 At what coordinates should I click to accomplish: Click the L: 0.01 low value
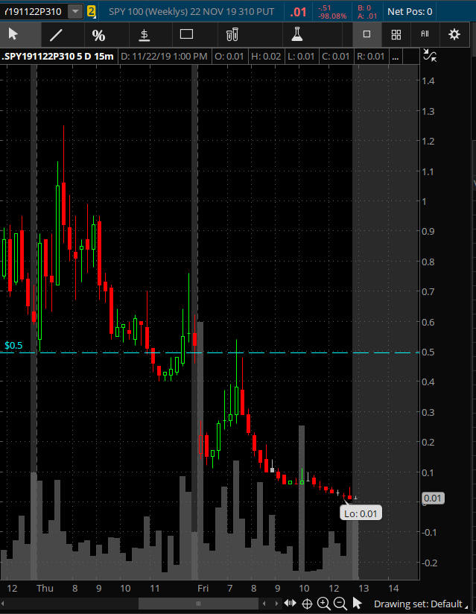[x=301, y=57]
